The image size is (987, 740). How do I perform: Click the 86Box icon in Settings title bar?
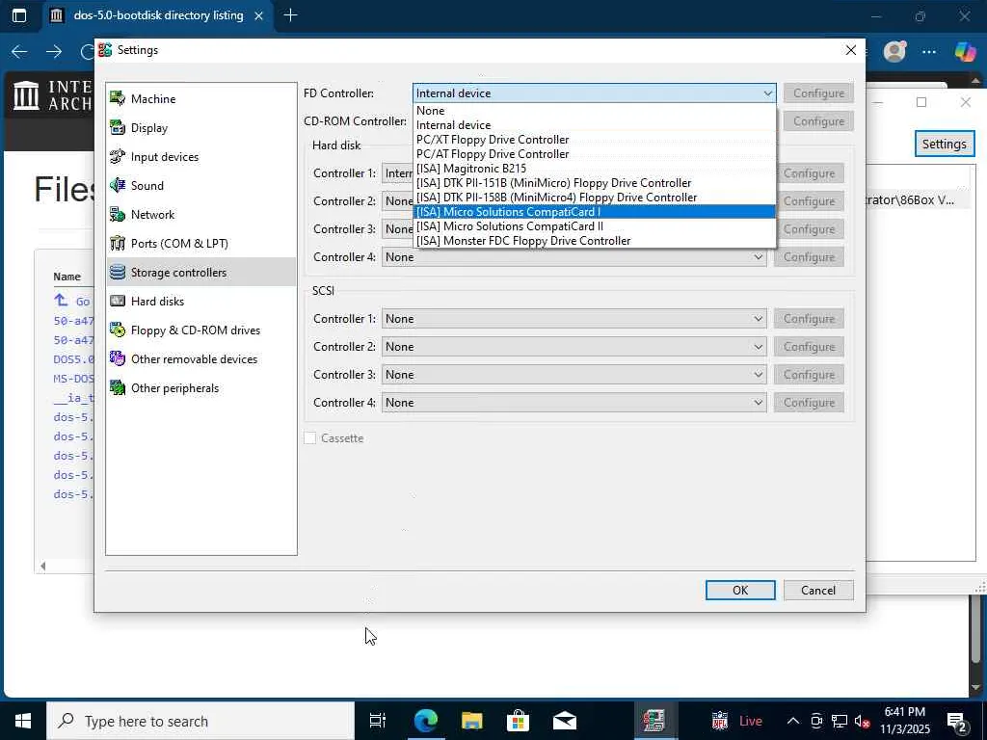[105, 50]
